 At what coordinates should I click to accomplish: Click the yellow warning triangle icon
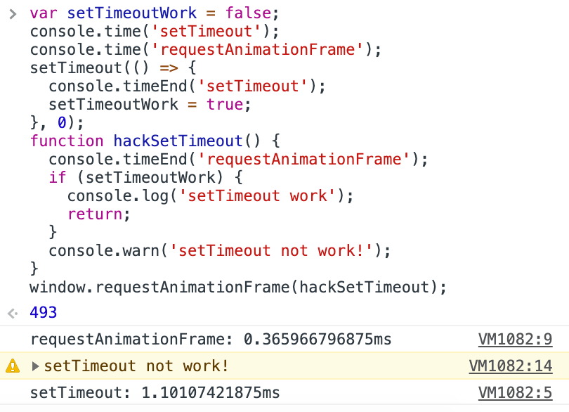(13, 366)
